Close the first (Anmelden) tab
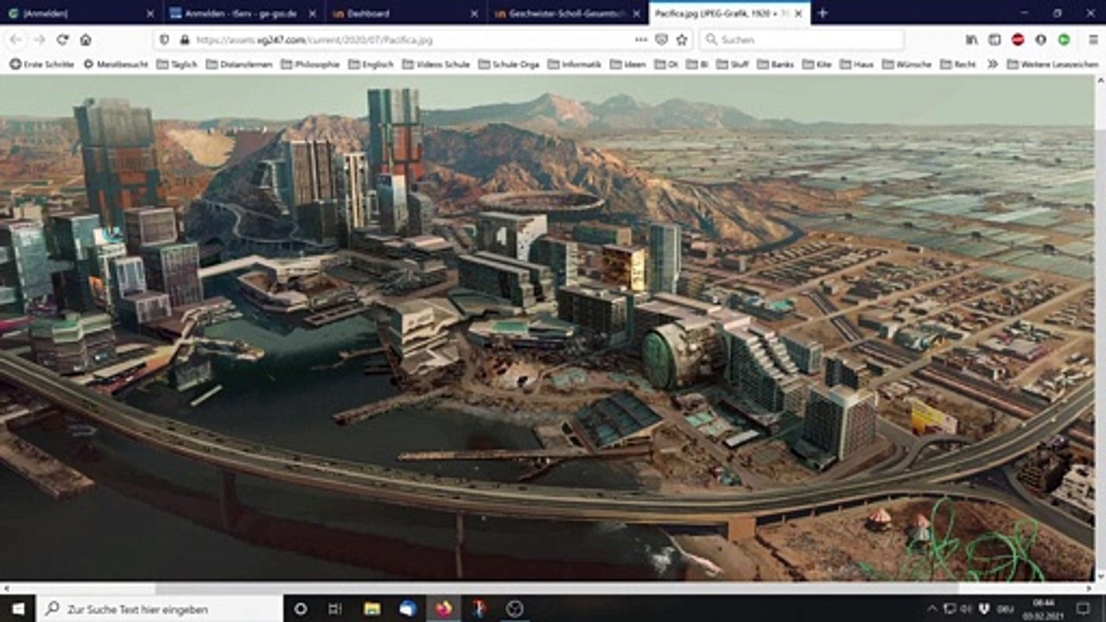Image resolution: width=1106 pixels, height=622 pixels. point(150,14)
